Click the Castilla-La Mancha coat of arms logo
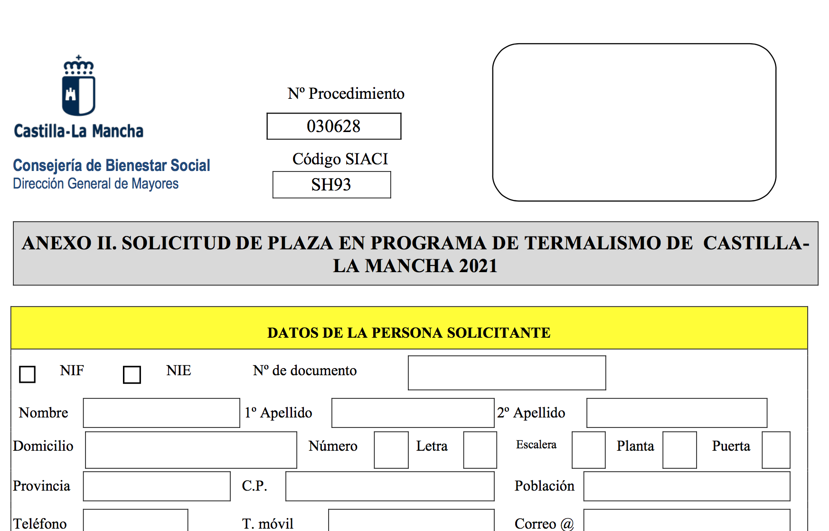829x531 pixels. [x=79, y=85]
